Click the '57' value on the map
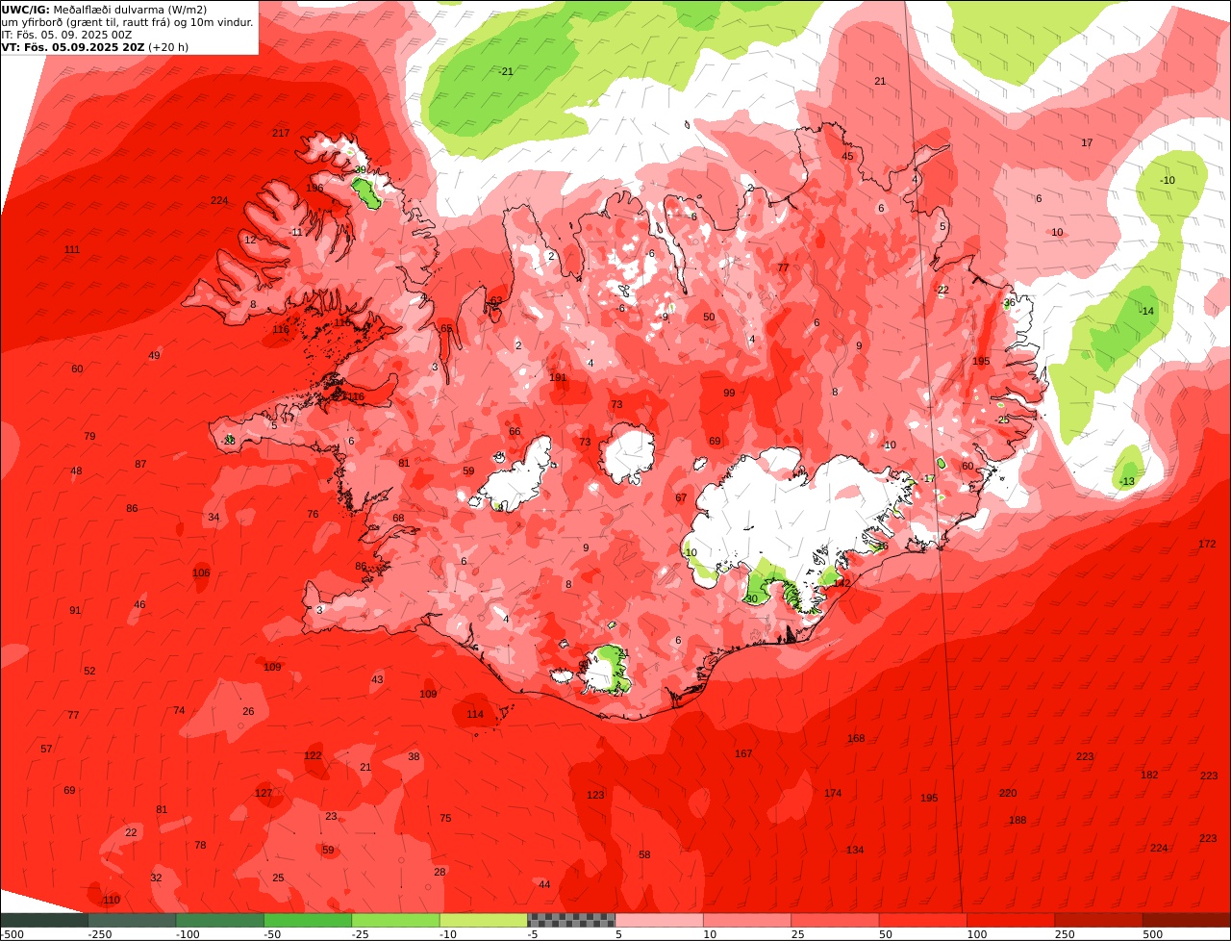 [x=46, y=749]
